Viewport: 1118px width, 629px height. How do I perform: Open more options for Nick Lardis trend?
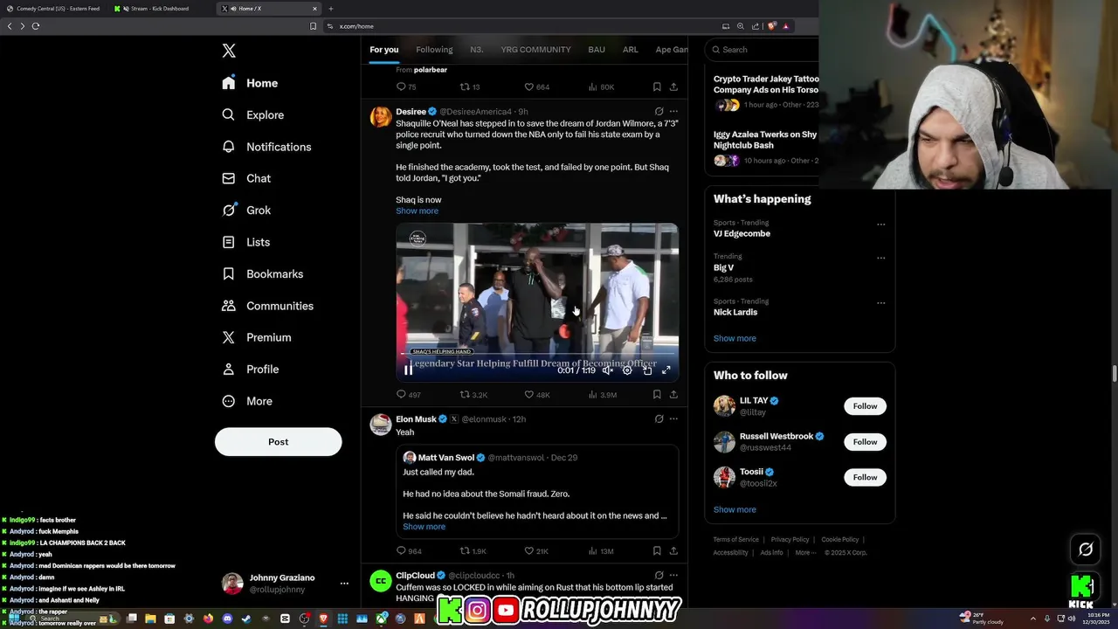click(880, 303)
